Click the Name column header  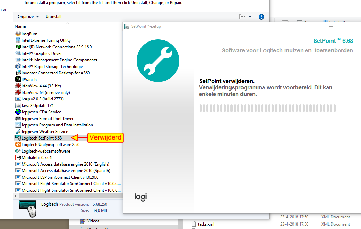(x=20, y=26)
